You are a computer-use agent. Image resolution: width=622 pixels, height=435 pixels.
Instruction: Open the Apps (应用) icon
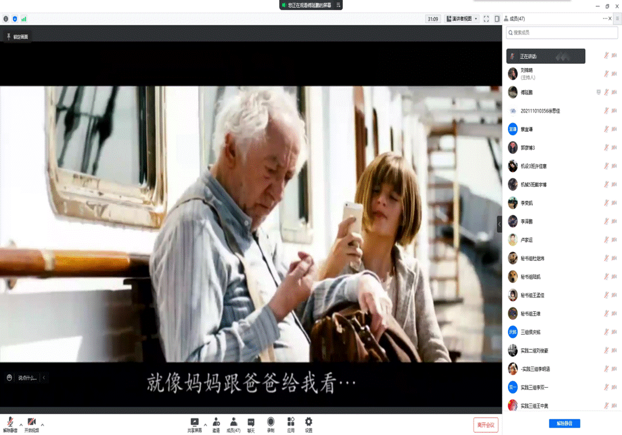[x=291, y=424]
